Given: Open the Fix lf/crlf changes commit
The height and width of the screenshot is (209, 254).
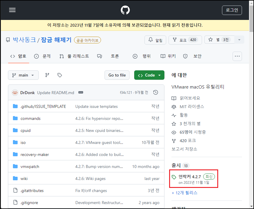Looking at the screenshot, I should (91, 191).
